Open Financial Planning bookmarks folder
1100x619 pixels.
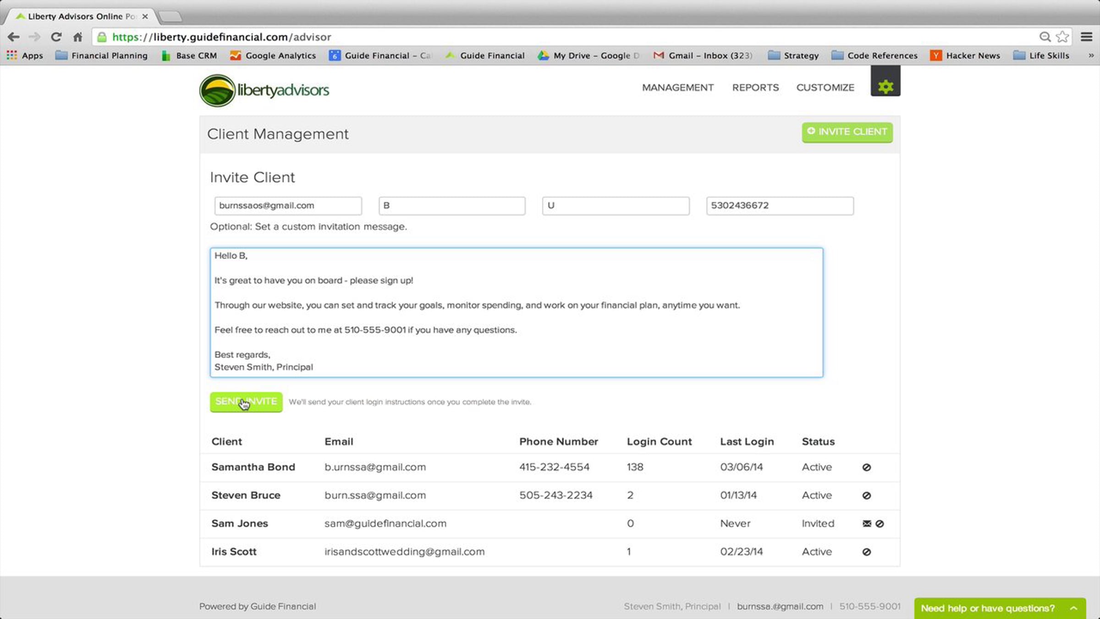(x=101, y=55)
